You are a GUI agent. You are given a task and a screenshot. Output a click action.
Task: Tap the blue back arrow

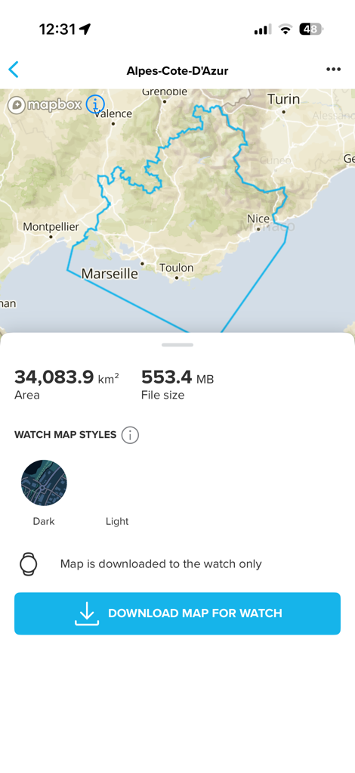coord(14,70)
